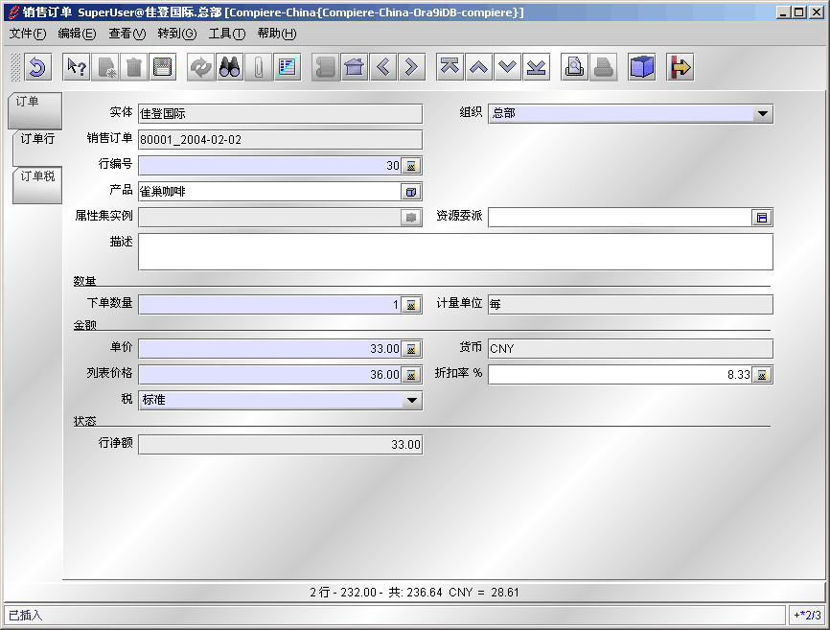Open the 资源委派 selection button

click(762, 218)
